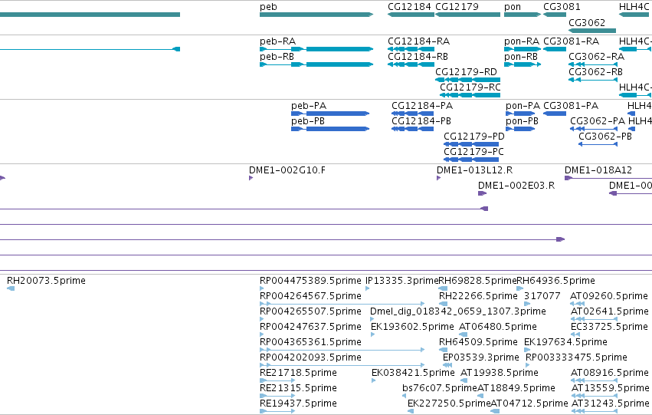The height and width of the screenshot is (415, 652).
Task: Select the RP004265507.5prime EST label
Action: pyautogui.click(x=310, y=311)
